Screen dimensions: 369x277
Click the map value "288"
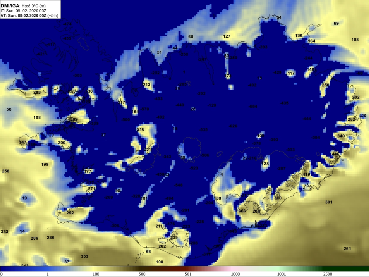coord(37,93)
